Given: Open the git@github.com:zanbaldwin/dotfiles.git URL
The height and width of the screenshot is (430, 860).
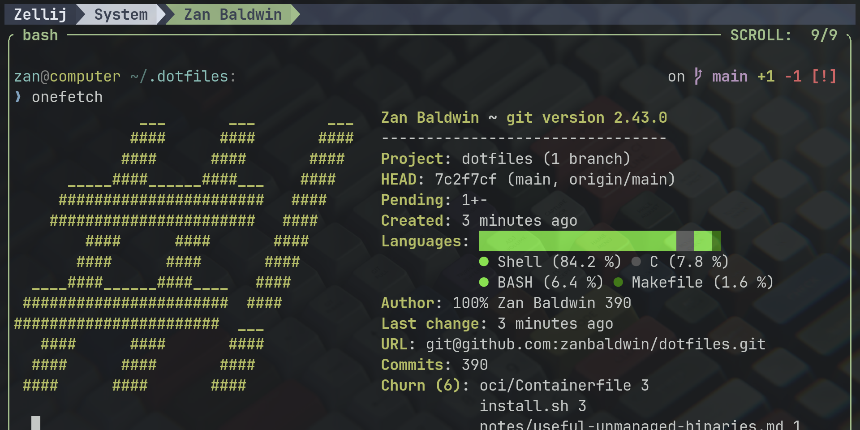Looking at the screenshot, I should [x=596, y=344].
